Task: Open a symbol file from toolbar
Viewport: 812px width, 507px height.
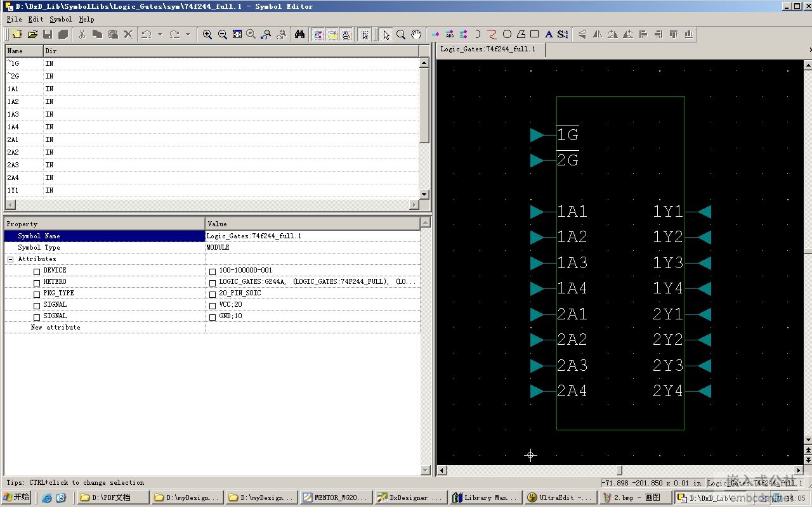Action: point(32,34)
